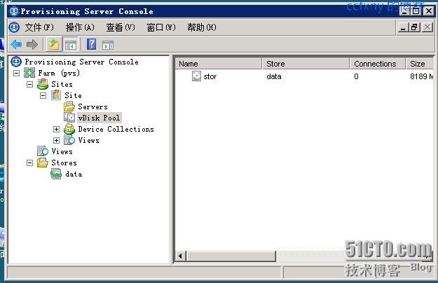The image size is (438, 283).
Task: Click the horizontal scrollbar left arrow
Action: coord(180,256)
